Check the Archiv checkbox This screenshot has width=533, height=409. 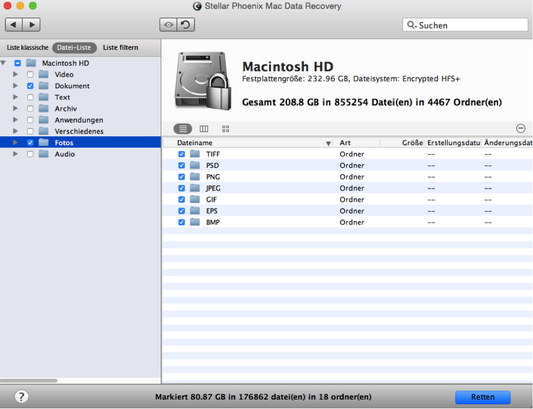pos(30,108)
